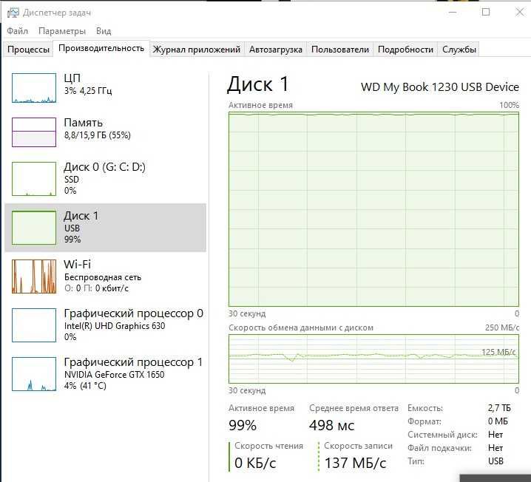Click the Активное время main graph
Viewport: 531px width, 482px height.
[x=373, y=209]
